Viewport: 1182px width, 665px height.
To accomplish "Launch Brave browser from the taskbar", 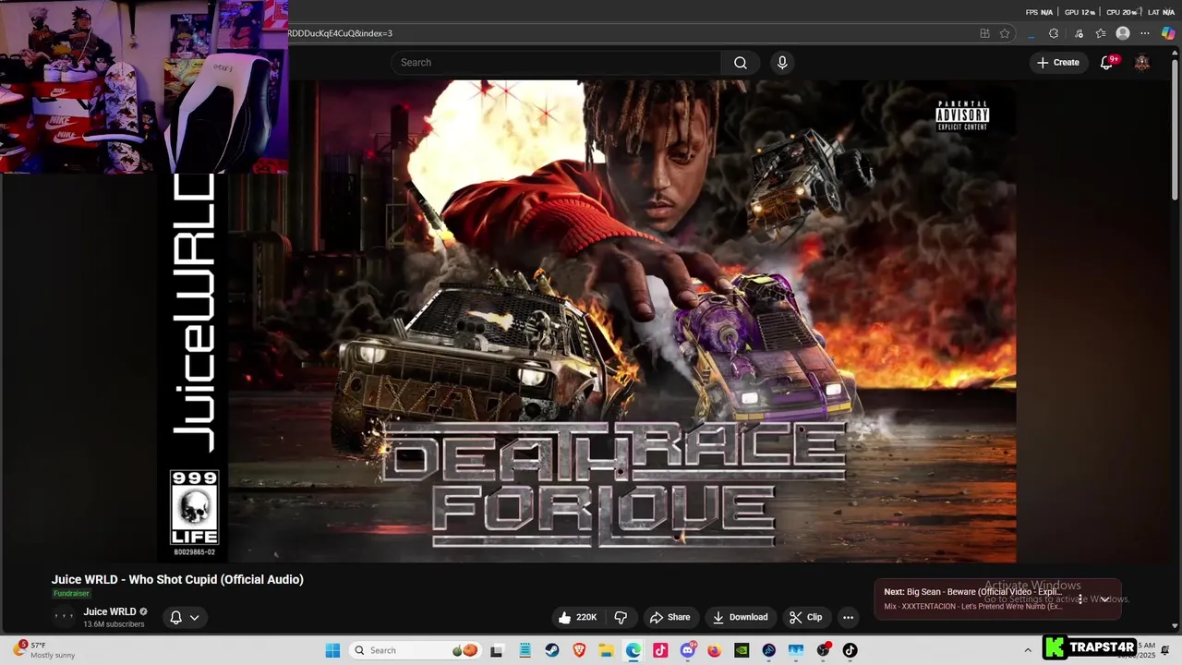I will [x=579, y=650].
